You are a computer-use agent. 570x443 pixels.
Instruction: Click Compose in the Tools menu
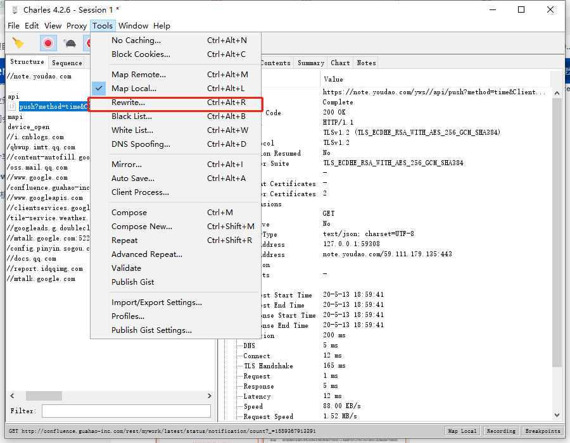(175, 213)
